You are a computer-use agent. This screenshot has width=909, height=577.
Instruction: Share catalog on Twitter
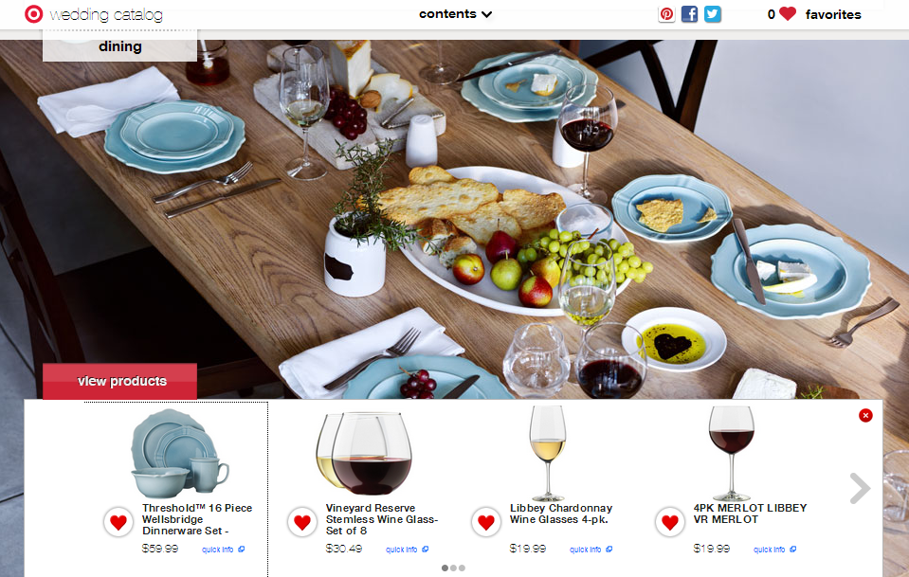click(713, 14)
